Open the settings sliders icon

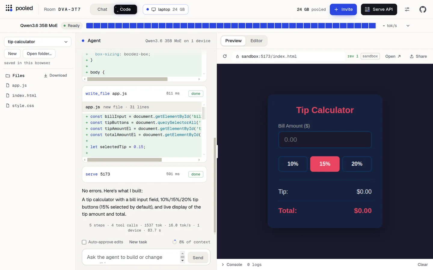407,9
